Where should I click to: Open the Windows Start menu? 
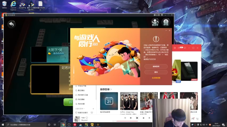coord(3,124)
